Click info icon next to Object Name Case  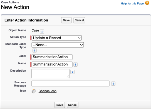(42, 32)
